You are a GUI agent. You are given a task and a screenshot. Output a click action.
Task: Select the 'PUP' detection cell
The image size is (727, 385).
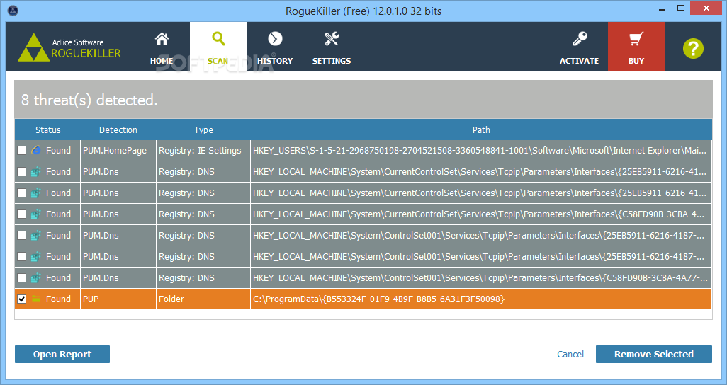[118, 299]
